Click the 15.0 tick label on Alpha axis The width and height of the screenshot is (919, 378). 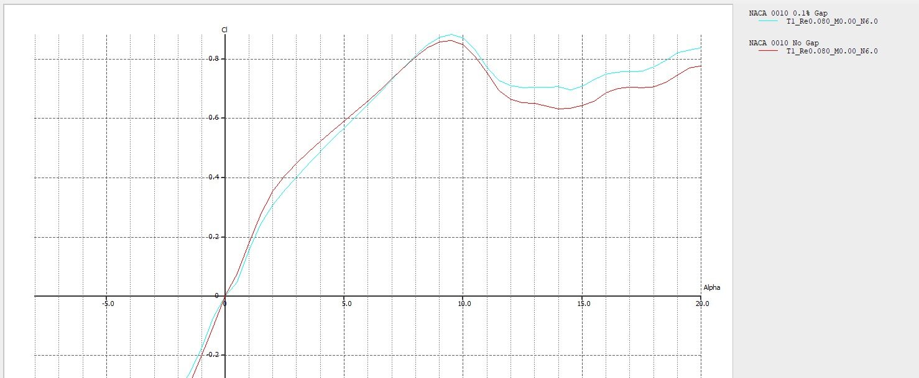(583, 304)
